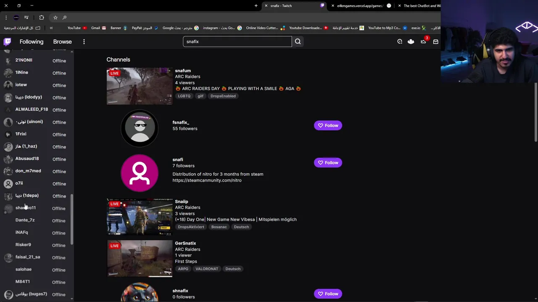Open the YouTube bookmark
This screenshot has height=302, width=538.
77,28
